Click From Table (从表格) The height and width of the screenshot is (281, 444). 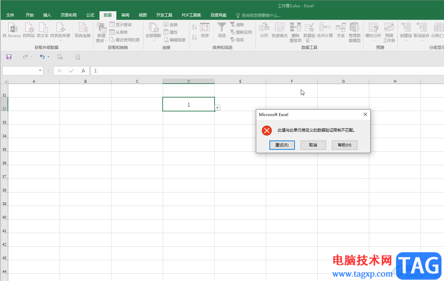pos(119,32)
